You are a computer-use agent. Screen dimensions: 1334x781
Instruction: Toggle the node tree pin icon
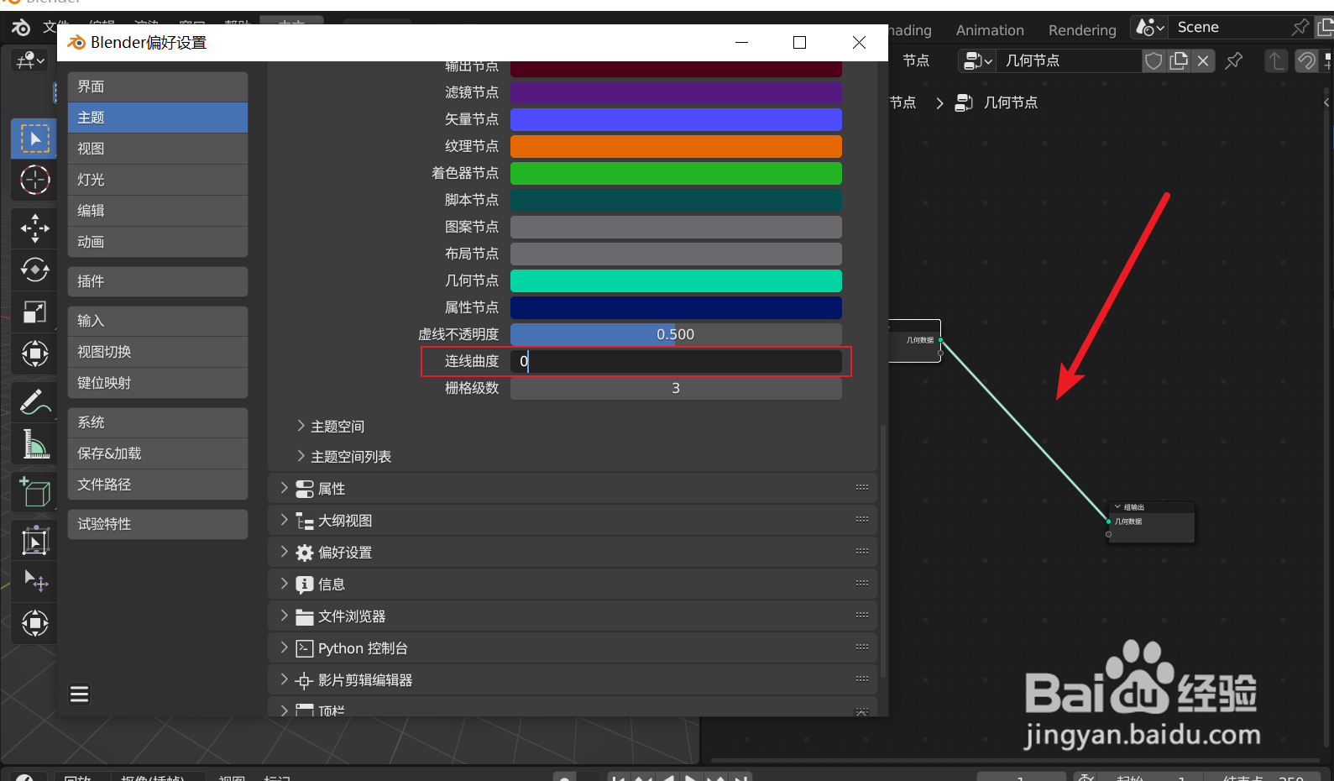click(1234, 60)
